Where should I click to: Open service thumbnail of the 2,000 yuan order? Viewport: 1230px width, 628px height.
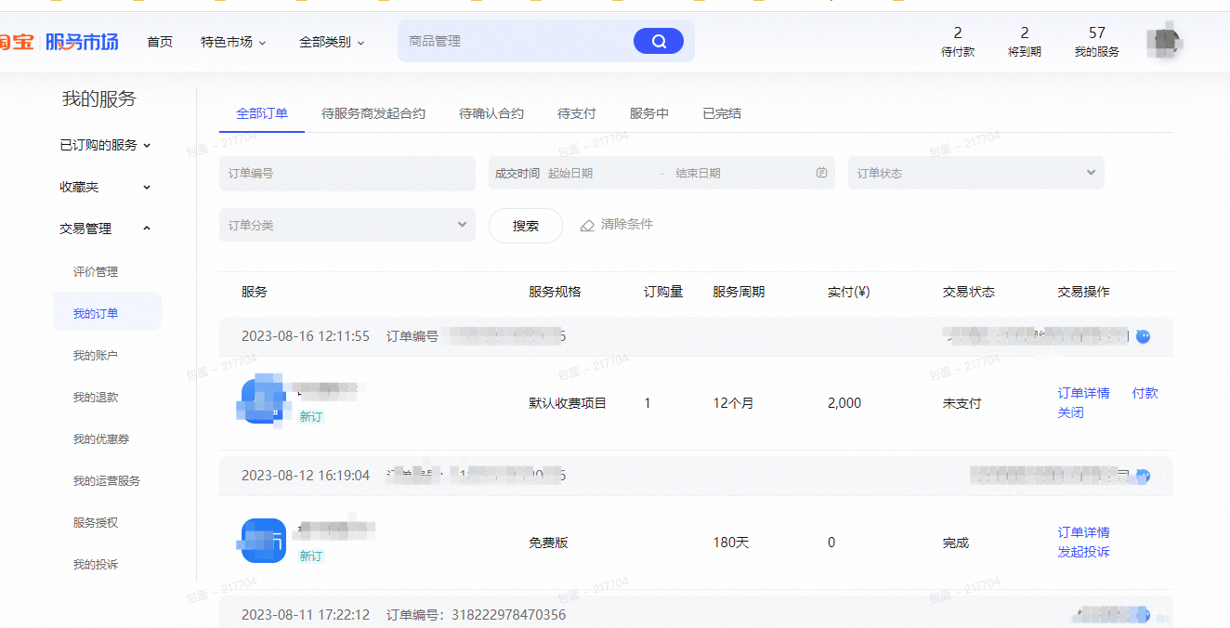point(264,400)
